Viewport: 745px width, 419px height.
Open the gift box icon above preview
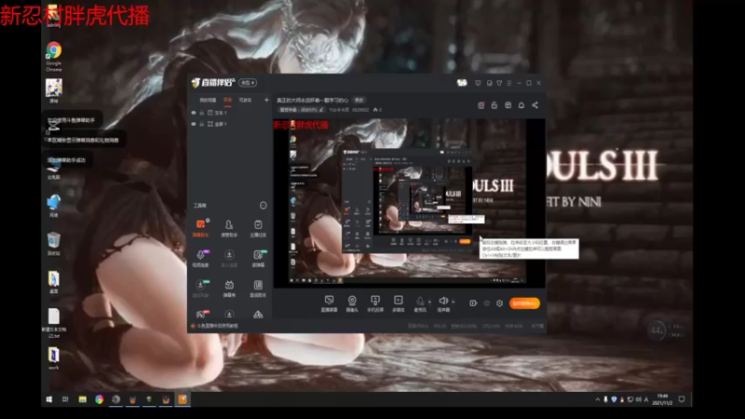[508, 105]
